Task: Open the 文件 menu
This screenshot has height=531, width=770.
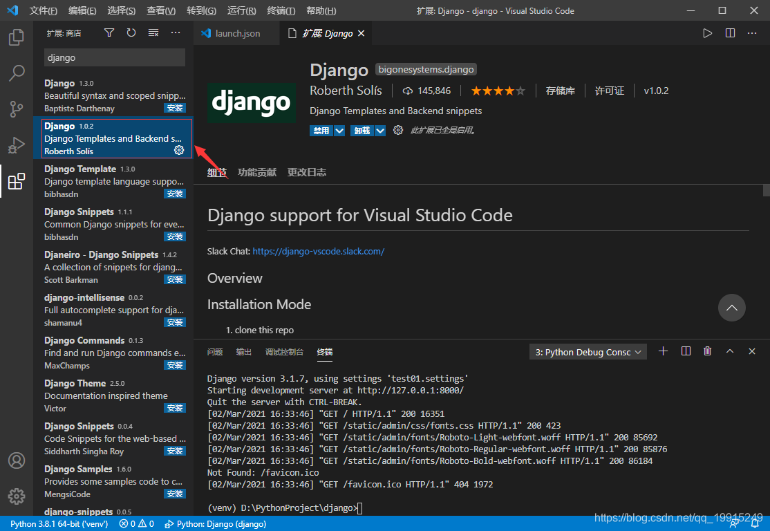Action: click(x=43, y=10)
